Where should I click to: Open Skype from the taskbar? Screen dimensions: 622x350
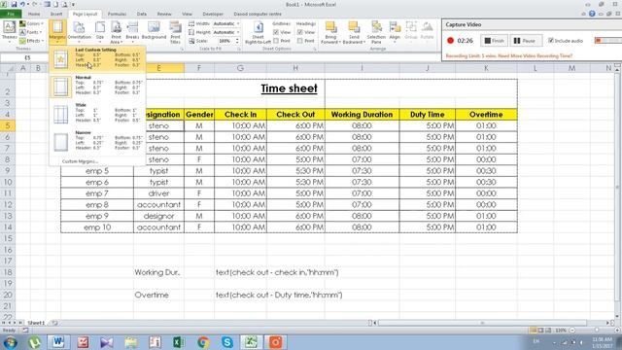227,342
